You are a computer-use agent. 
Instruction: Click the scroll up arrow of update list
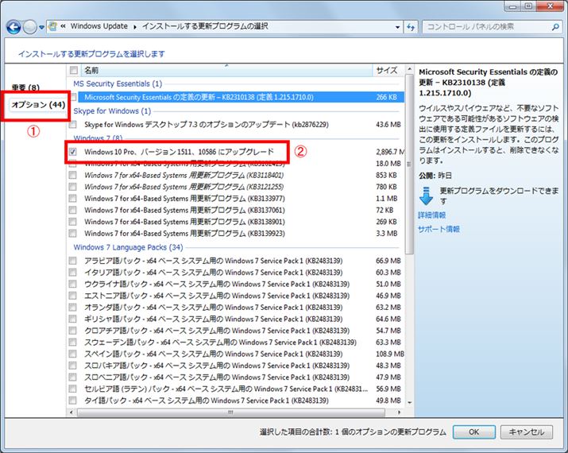pyautogui.click(x=409, y=69)
